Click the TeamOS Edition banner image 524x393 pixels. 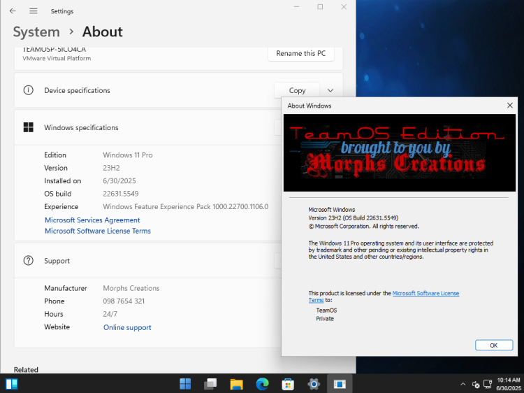pos(400,153)
